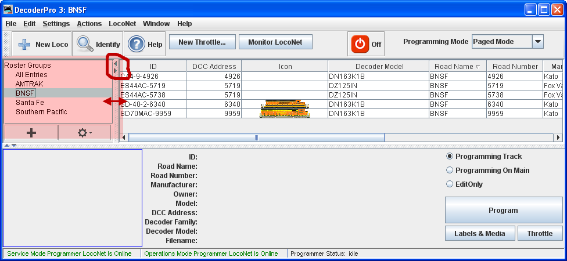Select Santa Fe roster group
Screen dimensions: 567x261
coord(30,103)
